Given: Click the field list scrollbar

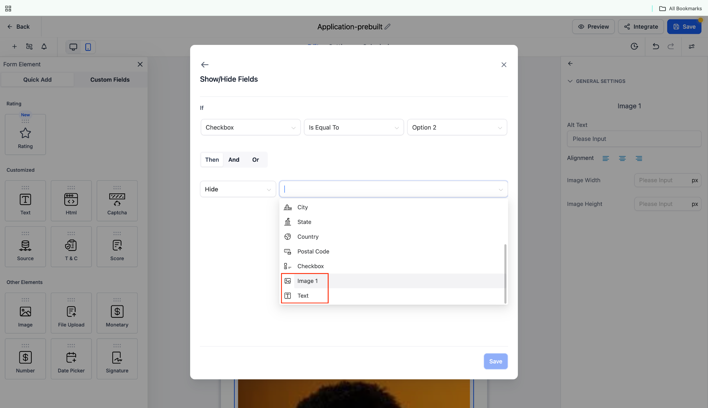Looking at the screenshot, I should coord(505,274).
